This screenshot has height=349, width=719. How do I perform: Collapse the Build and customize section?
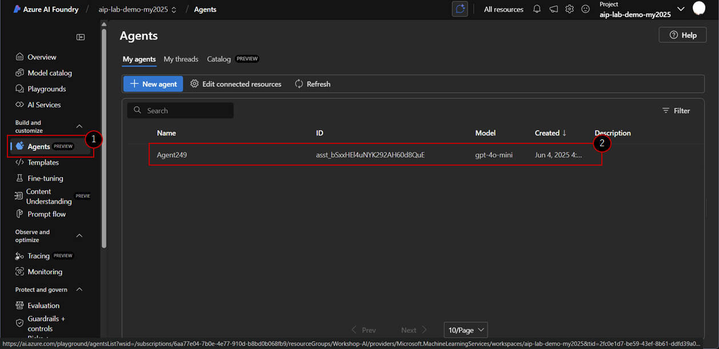click(79, 126)
